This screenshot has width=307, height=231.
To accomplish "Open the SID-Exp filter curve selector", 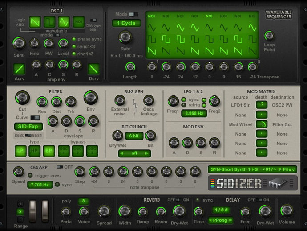I will pyautogui.click(x=28, y=126).
